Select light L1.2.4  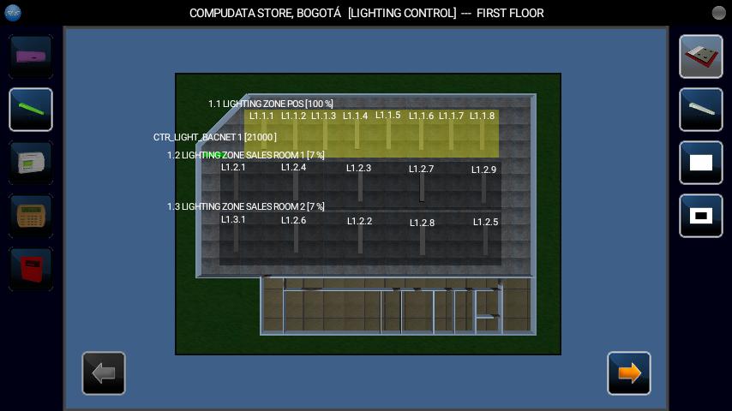294,167
